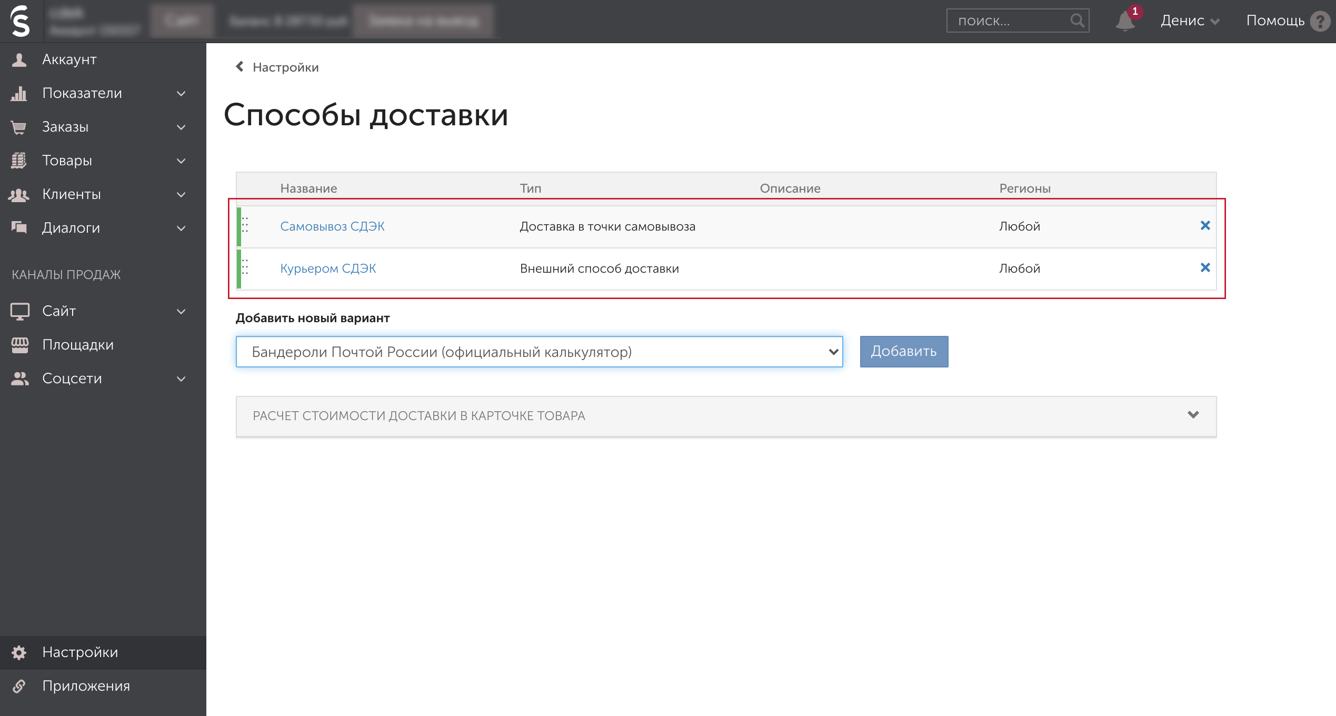The height and width of the screenshot is (716, 1336).
Task: Open the Аккаунт section icon
Action: click(x=19, y=59)
